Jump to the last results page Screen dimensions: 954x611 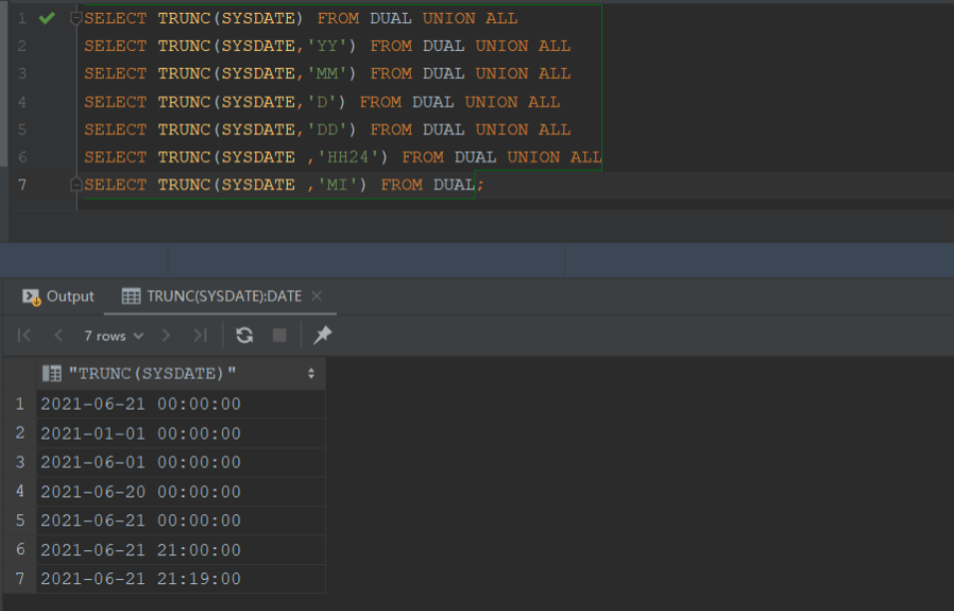tap(200, 335)
